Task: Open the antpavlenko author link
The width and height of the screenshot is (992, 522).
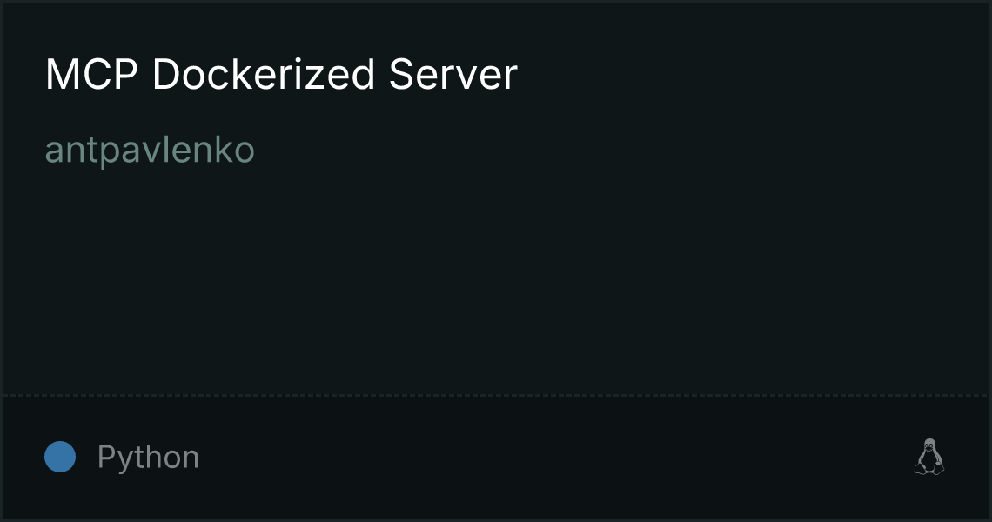Action: pyautogui.click(x=150, y=151)
